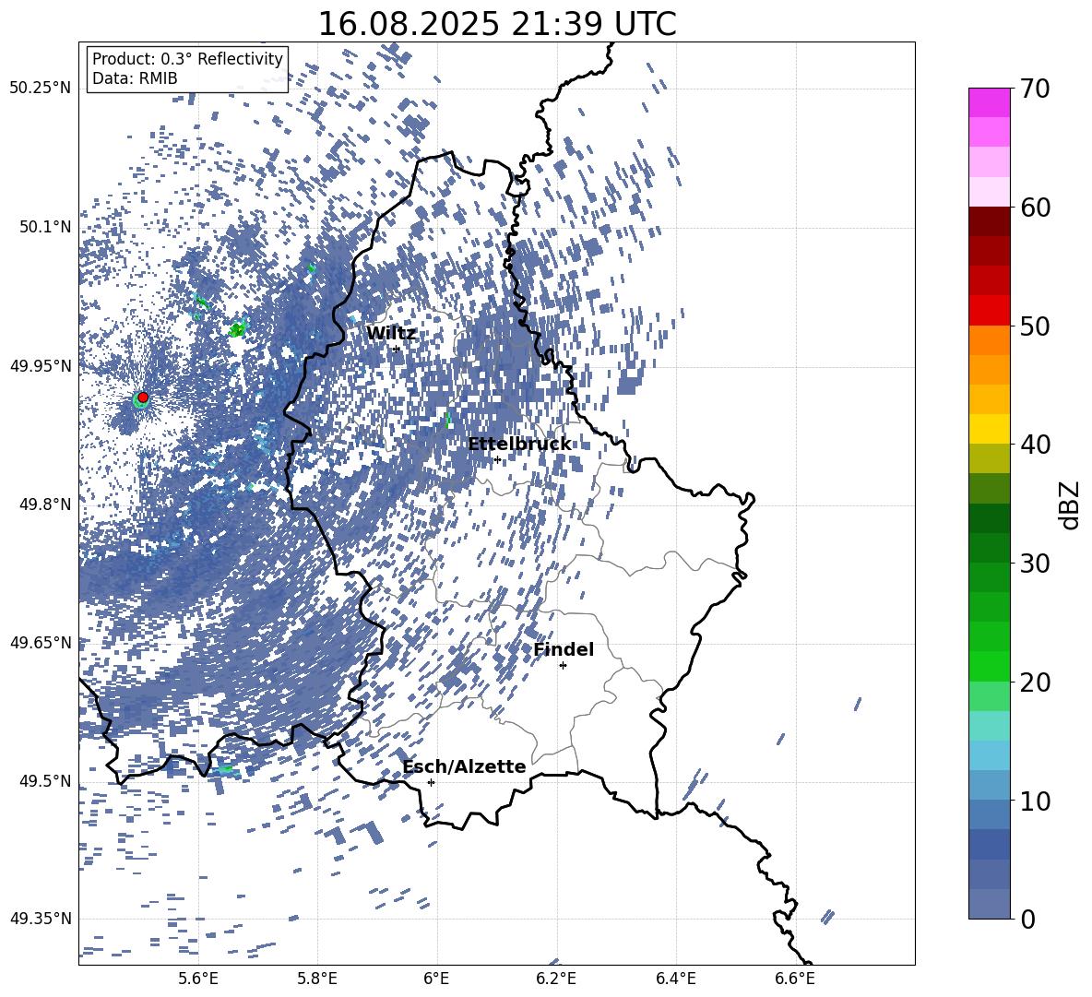The image size is (1092, 997).
Task: Click the Ettelbruck city label
Action: click(519, 445)
